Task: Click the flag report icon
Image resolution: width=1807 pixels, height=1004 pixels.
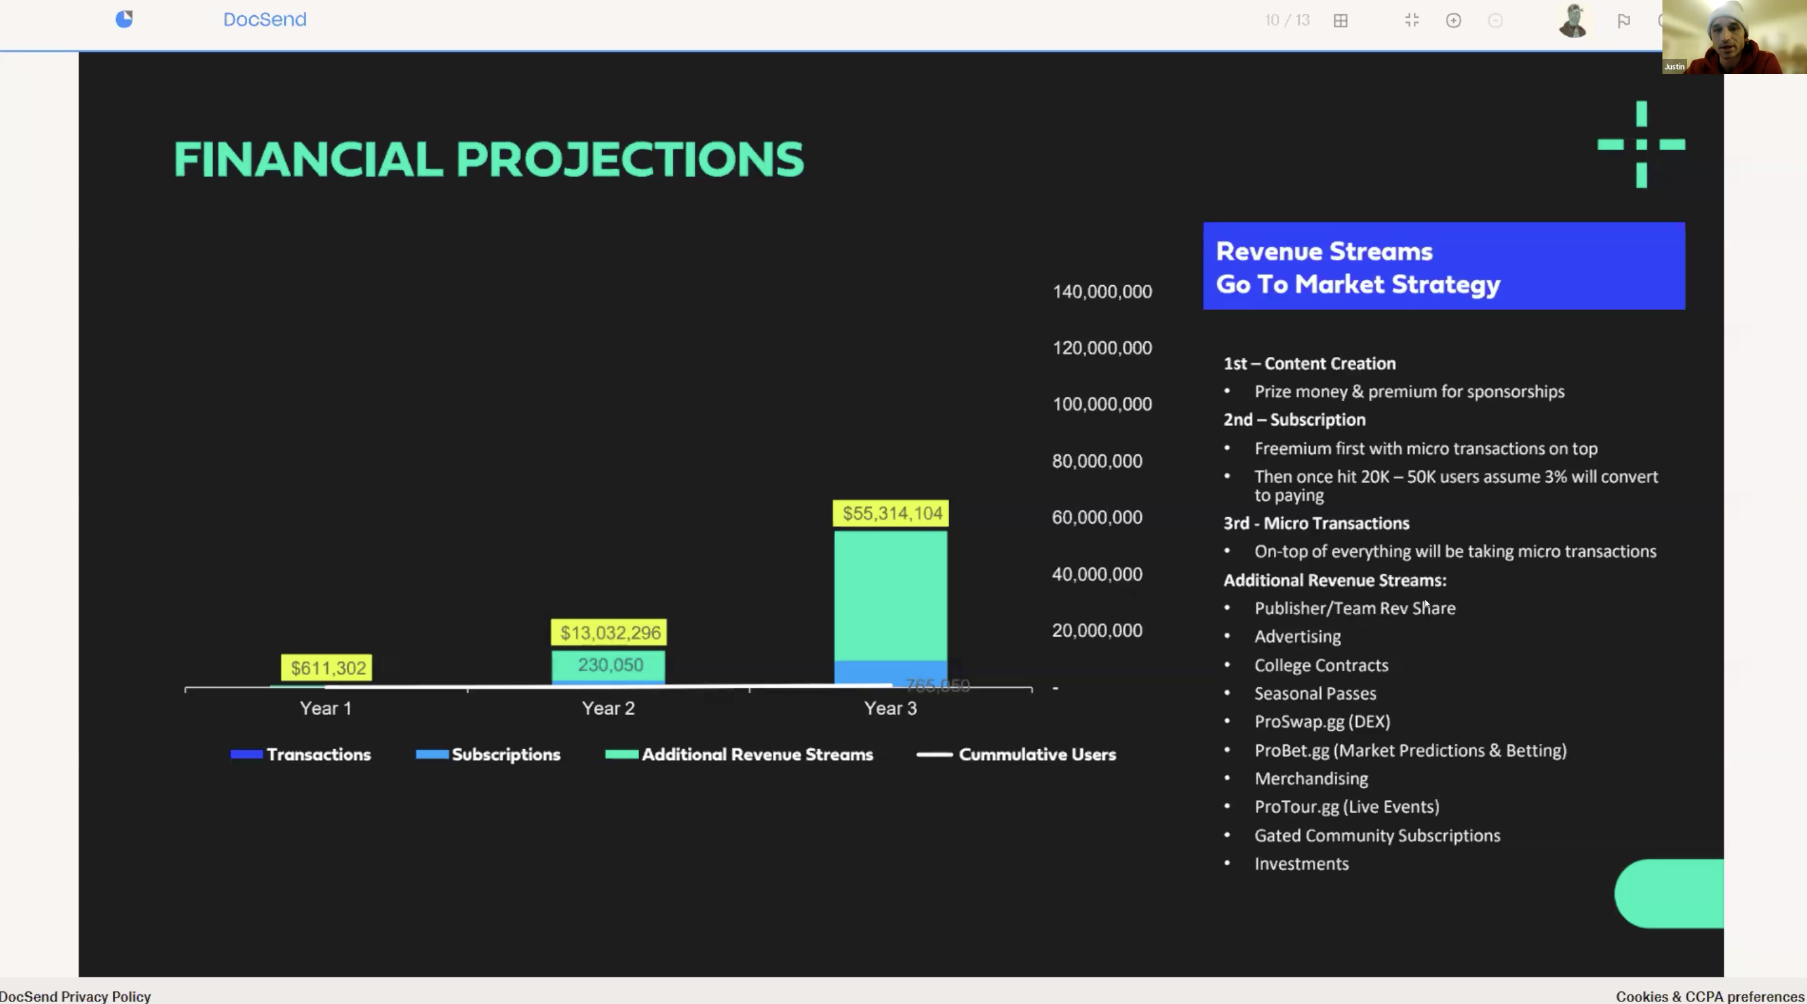Action: pyautogui.click(x=1623, y=21)
